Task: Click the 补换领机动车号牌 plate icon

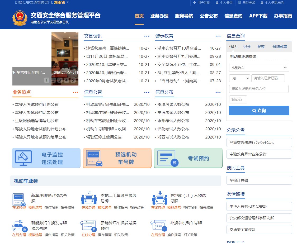Action: click(159, 226)
